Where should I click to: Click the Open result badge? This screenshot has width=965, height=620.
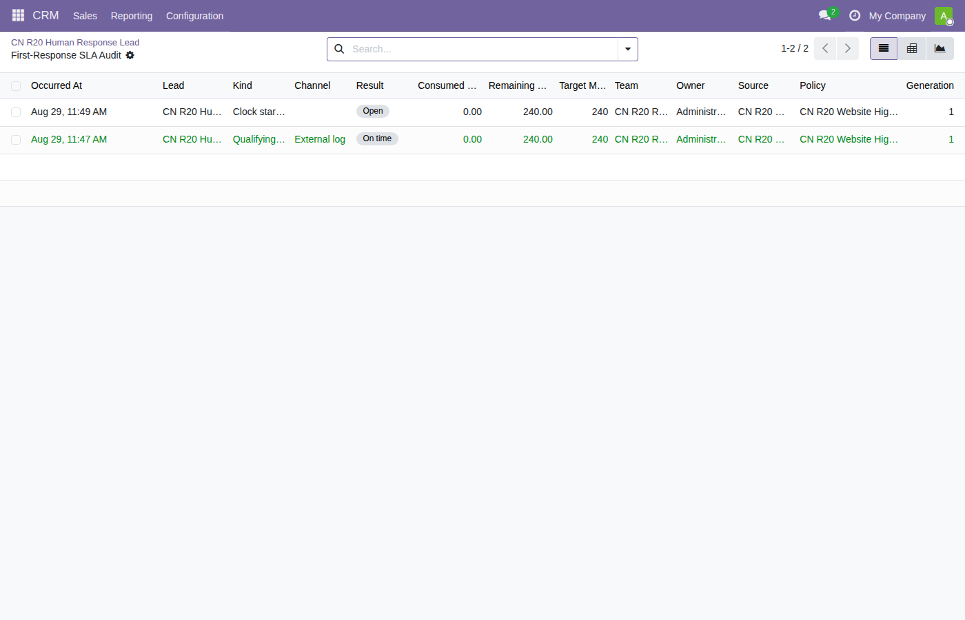click(x=373, y=111)
